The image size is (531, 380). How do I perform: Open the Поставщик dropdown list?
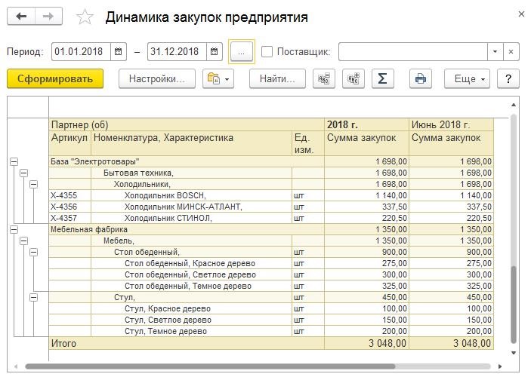coord(495,52)
